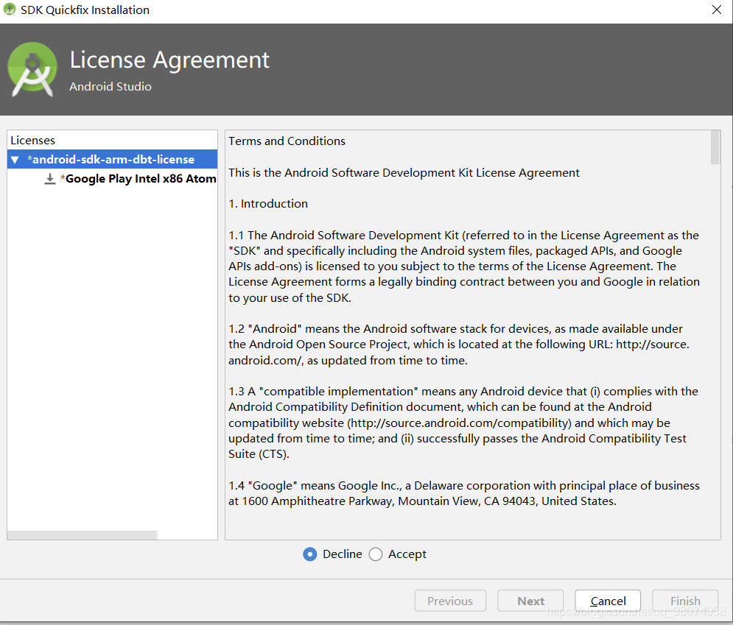The image size is (733, 625).
Task: Click the Cancel button
Action: (608, 601)
